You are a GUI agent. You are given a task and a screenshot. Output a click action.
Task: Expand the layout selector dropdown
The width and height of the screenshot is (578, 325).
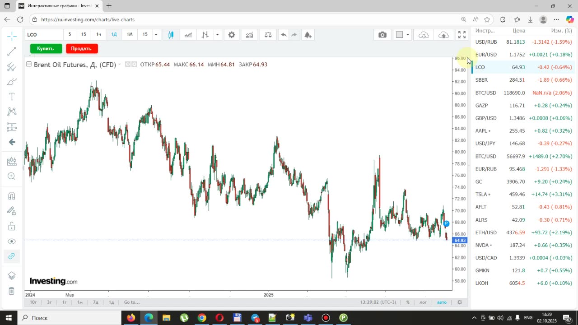[408, 35]
